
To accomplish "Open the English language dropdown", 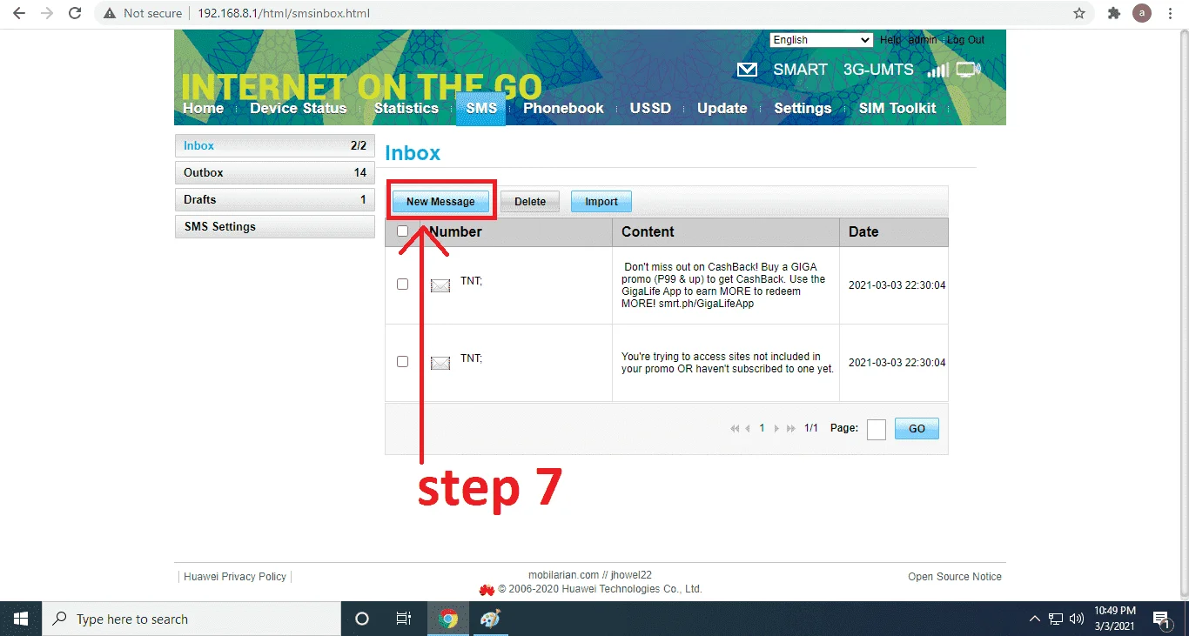I will (821, 40).
